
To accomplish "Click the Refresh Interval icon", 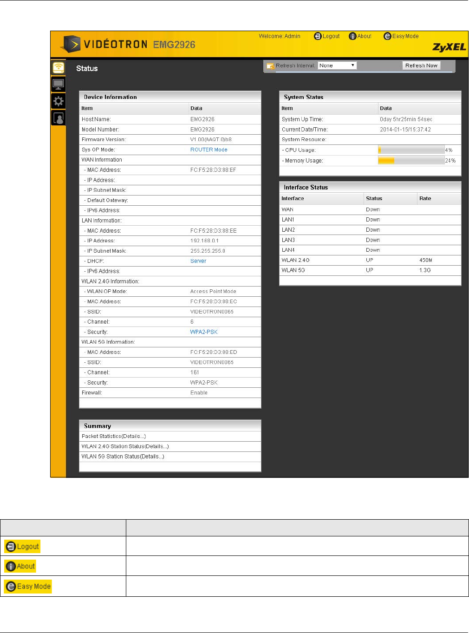I will click(270, 66).
